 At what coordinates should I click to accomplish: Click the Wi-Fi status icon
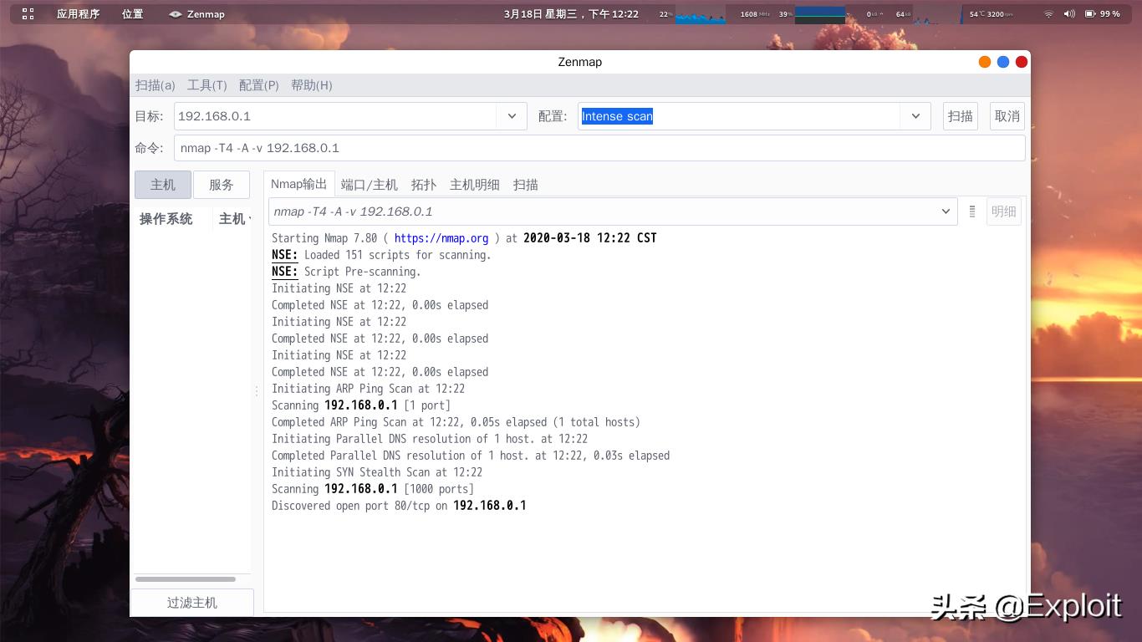point(1048,14)
